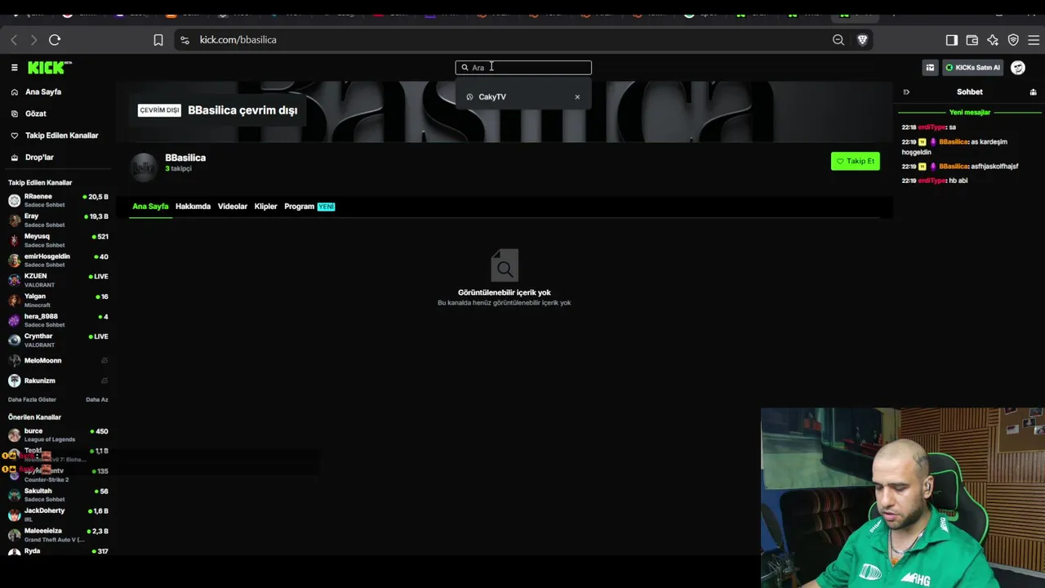The width and height of the screenshot is (1045, 588).
Task: Open Brave Wallet icon
Action: pyautogui.click(x=972, y=40)
